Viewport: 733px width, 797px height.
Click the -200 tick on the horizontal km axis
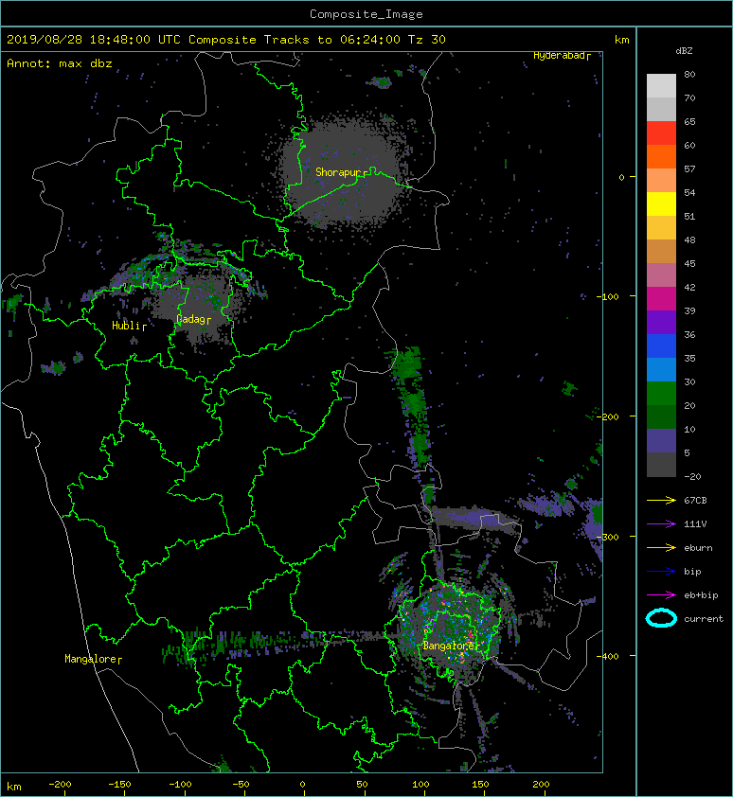click(60, 785)
